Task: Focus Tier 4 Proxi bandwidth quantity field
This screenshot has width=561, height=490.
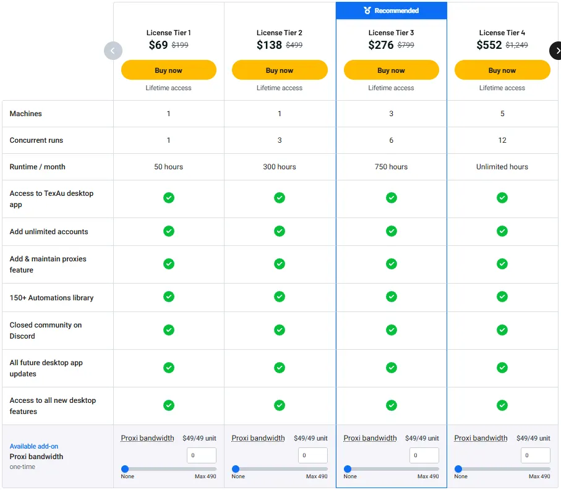Action: pyautogui.click(x=535, y=455)
